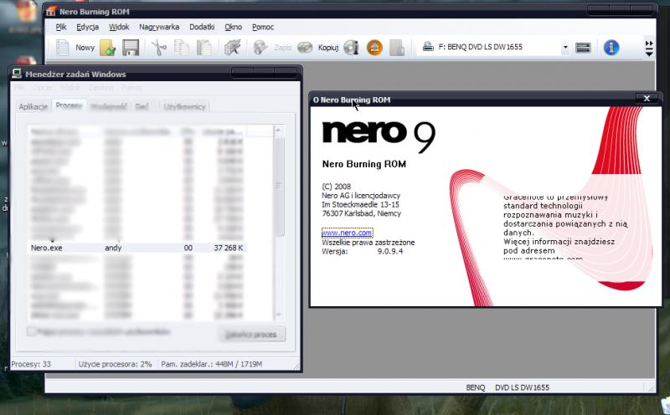This screenshot has width=670, height=415.
Task: Click the Procesy: 33 status text
Action: tap(31, 364)
